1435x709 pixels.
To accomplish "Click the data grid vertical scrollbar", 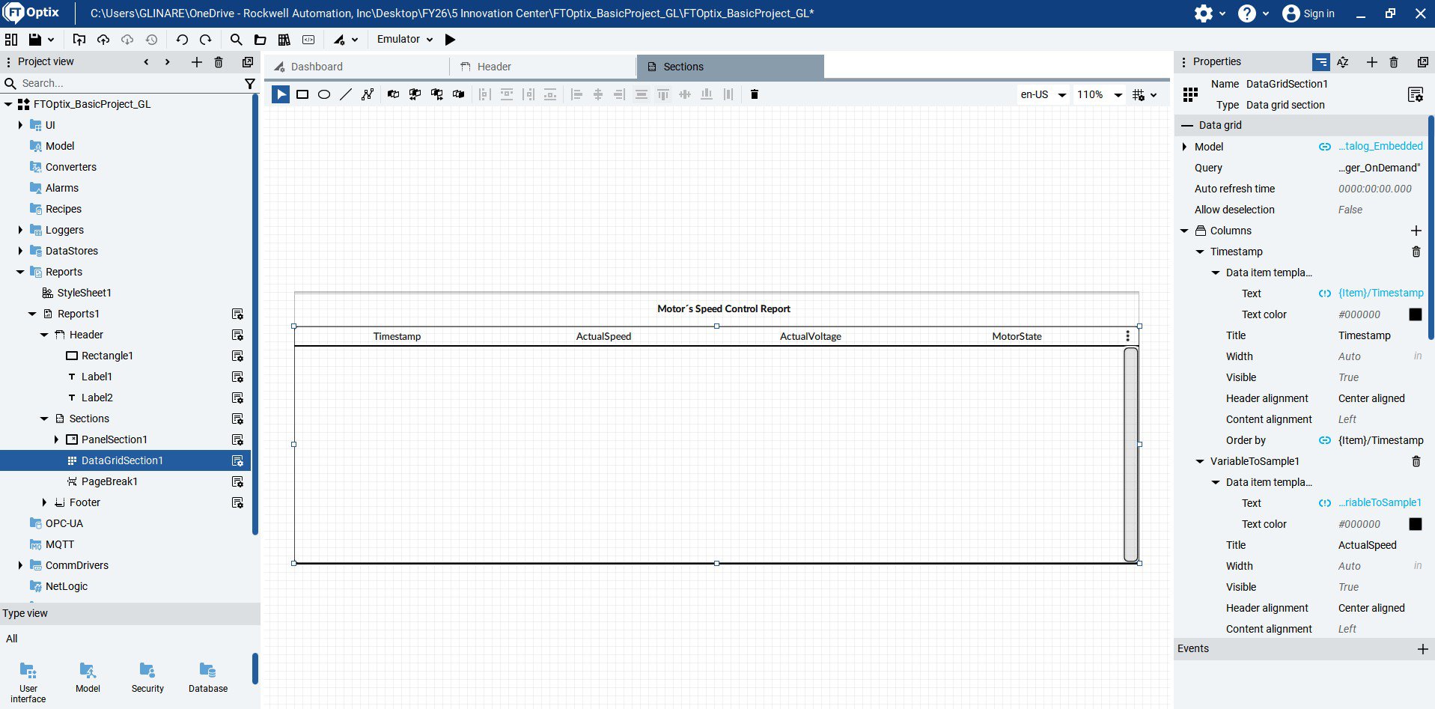I will click(1131, 454).
